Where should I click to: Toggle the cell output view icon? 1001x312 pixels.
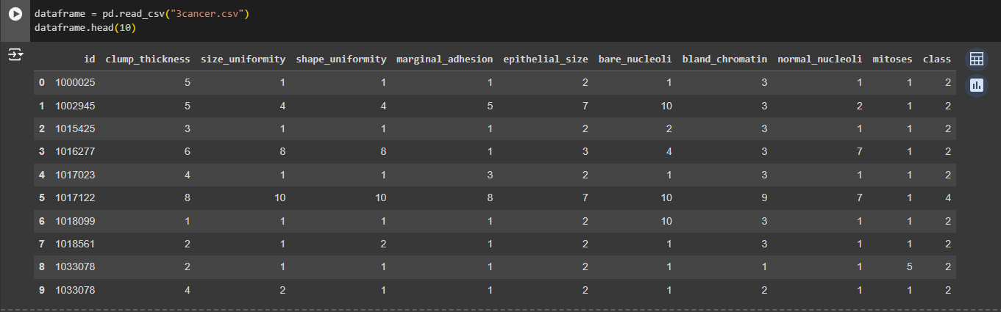(15, 55)
